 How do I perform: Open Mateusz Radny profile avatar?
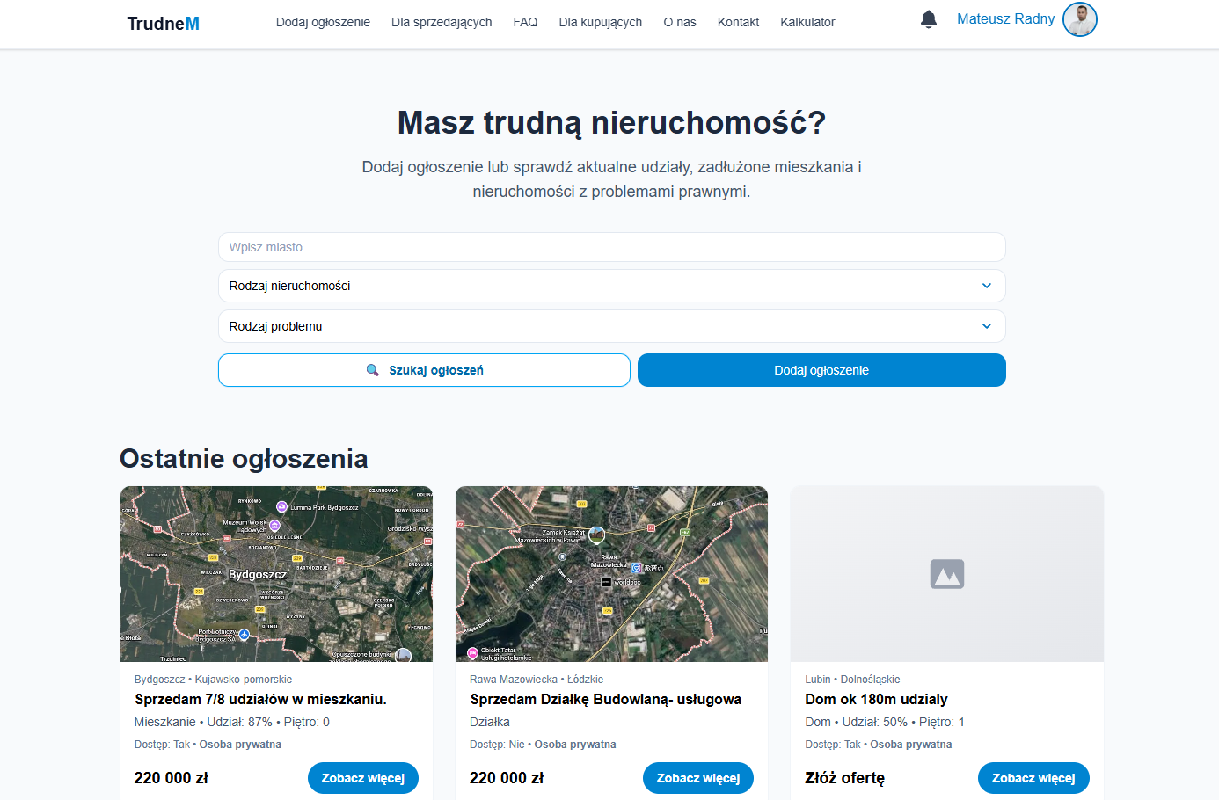(1080, 19)
